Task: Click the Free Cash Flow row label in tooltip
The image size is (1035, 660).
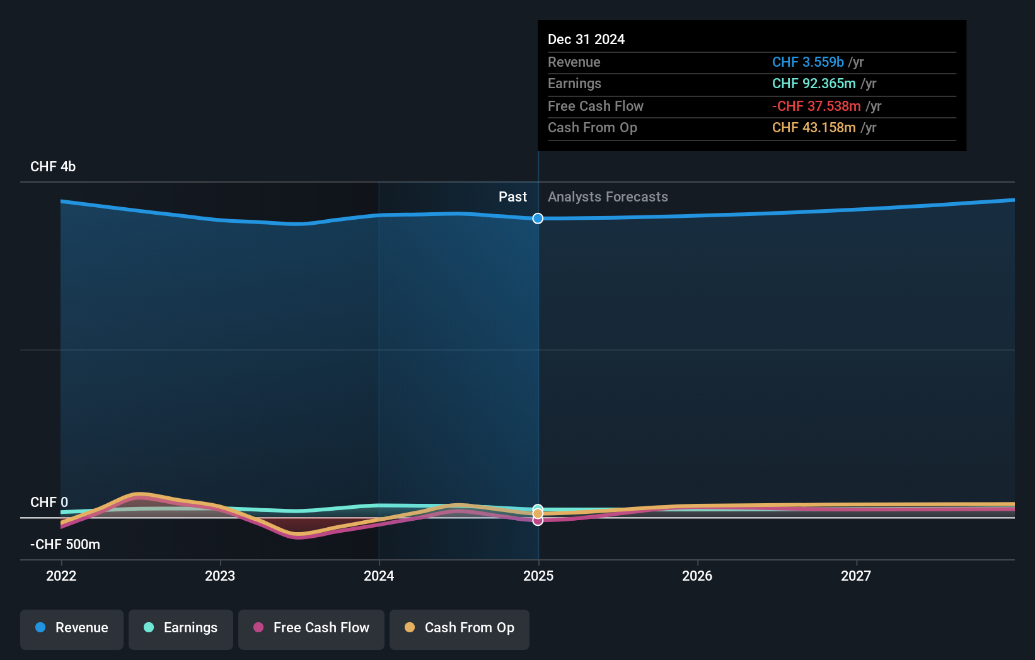Action: pos(596,106)
